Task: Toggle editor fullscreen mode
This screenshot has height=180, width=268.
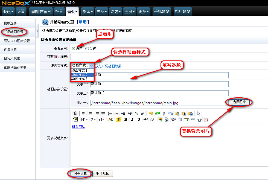Action: (206, 120)
